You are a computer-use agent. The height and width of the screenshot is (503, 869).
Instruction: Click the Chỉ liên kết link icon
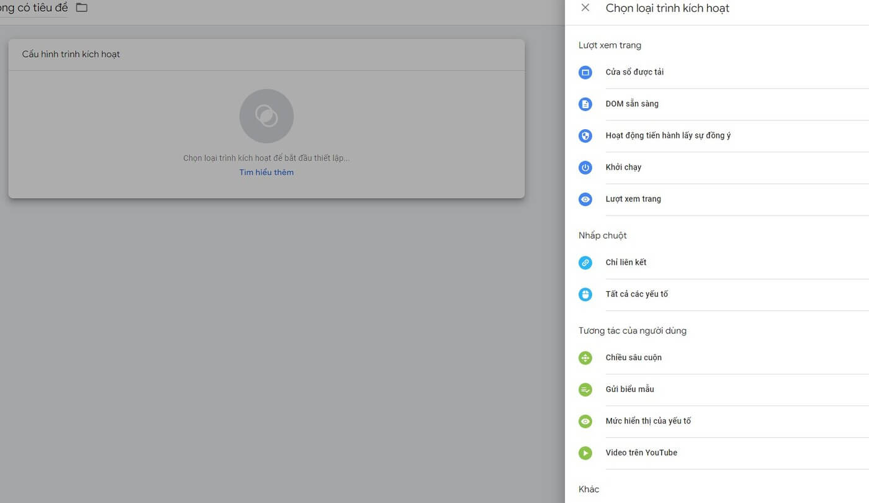click(x=585, y=262)
